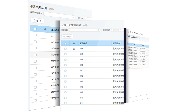Viewport: 177px width, 112px height.
Task: Click the scan icon inside the front panel's 扫一扫 button
Action: (x=64, y=36)
